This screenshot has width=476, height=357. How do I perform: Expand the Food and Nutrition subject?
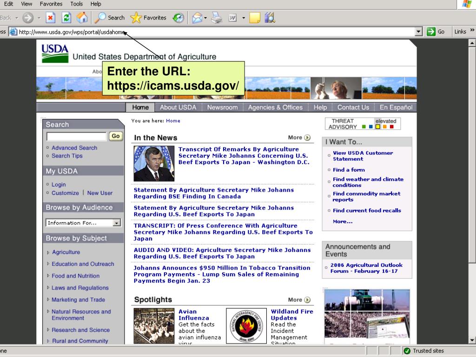[48, 276]
